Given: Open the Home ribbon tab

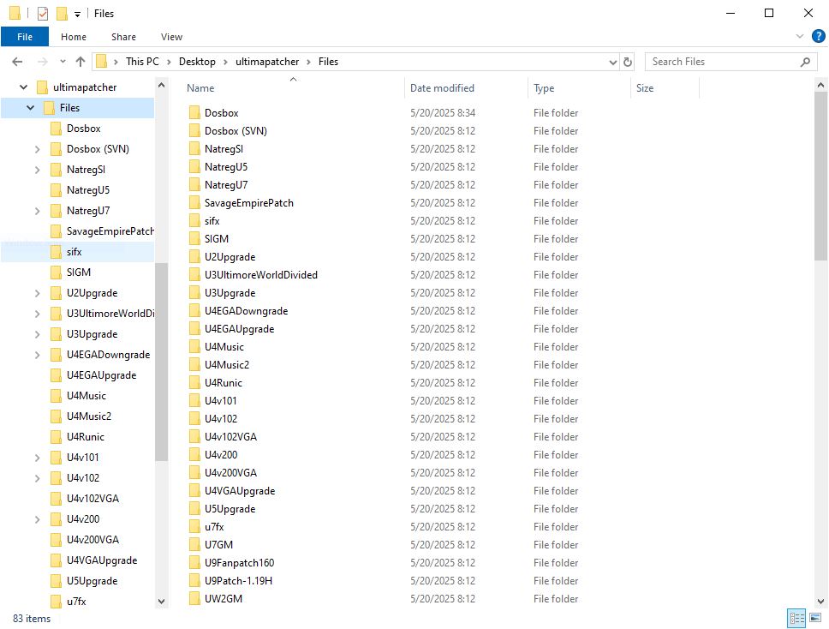Looking at the screenshot, I should point(74,37).
